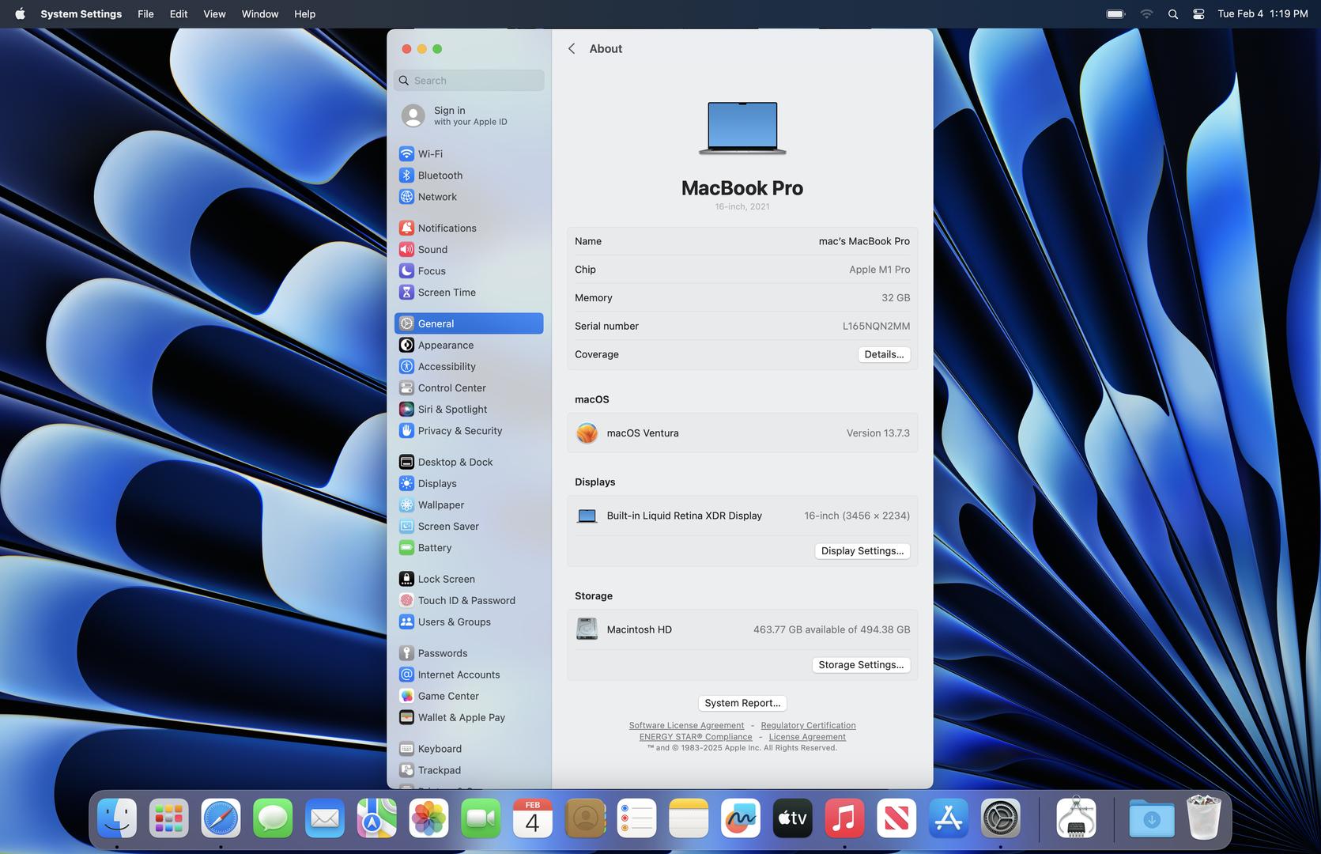Open Focus settings

pos(469,270)
